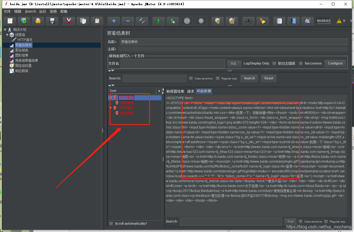Select 聚合报告 in the tree
The image size is (354, 232).
pos(22,50)
